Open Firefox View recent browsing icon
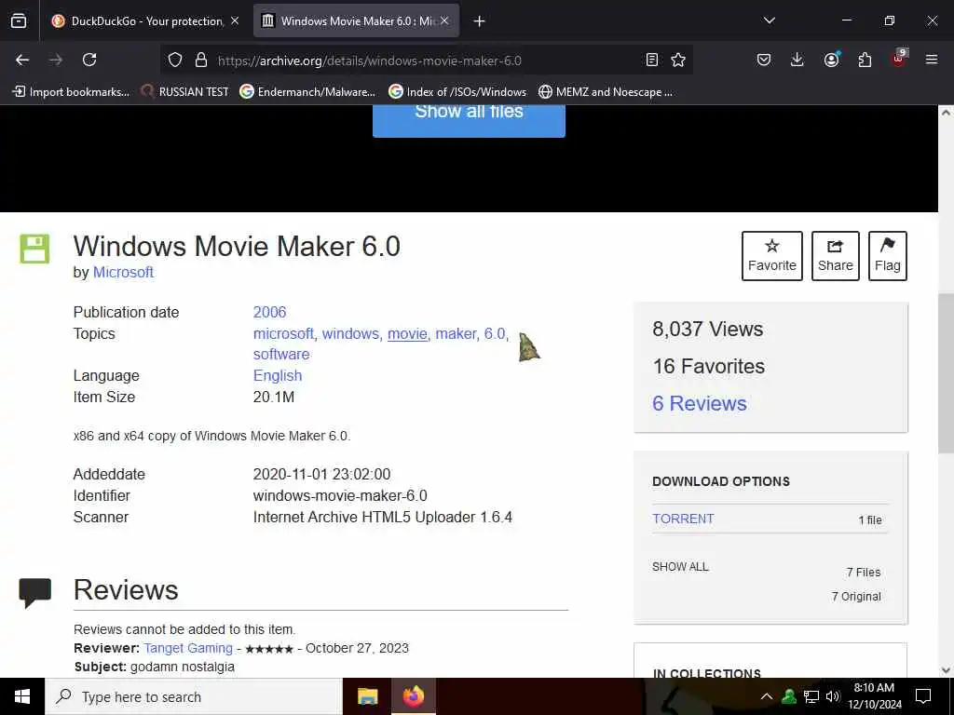 [19, 20]
